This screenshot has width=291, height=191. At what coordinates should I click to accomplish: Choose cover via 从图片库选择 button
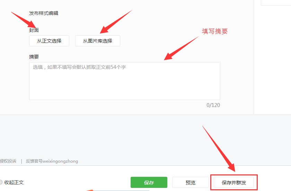(x=98, y=41)
